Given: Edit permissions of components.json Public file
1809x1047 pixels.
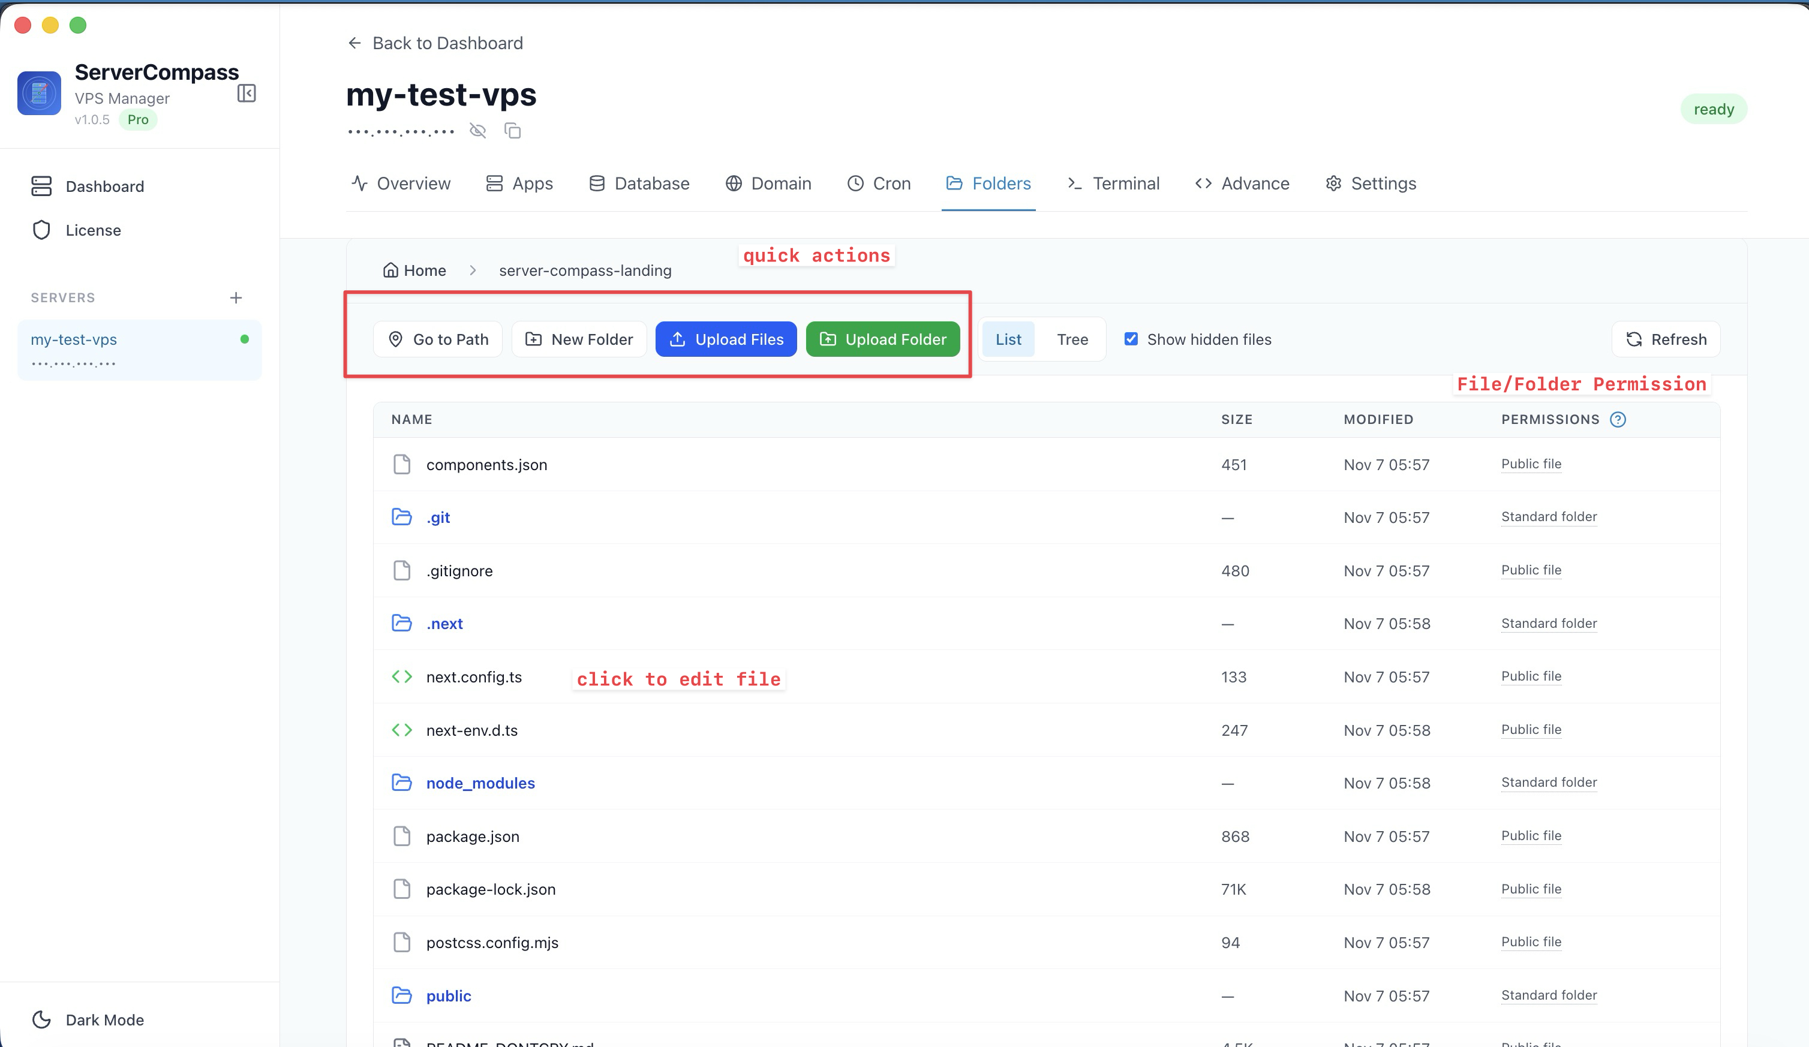Looking at the screenshot, I should [x=1531, y=464].
